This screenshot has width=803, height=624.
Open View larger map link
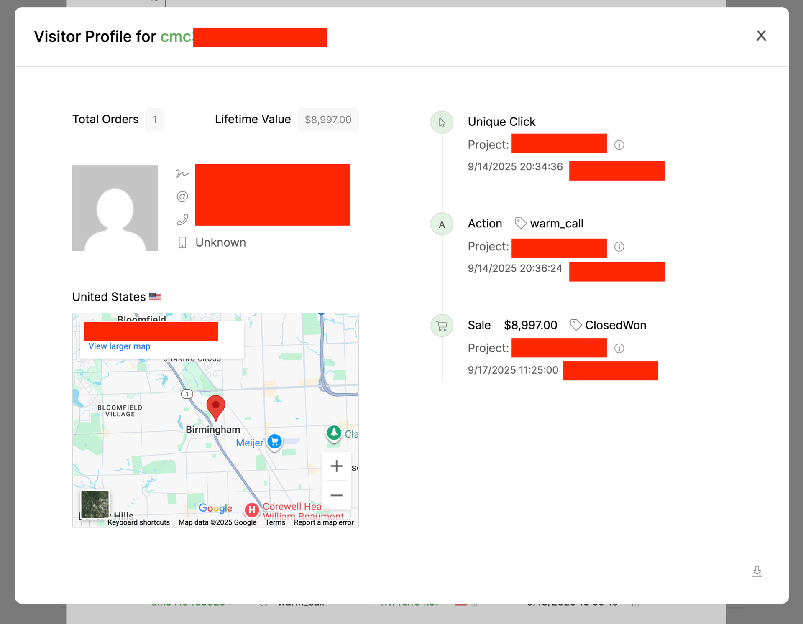119,346
